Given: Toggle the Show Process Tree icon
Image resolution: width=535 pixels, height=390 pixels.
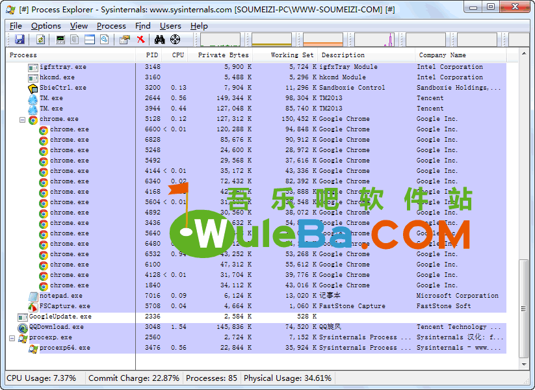Looking at the screenshot, I should (x=74, y=40).
